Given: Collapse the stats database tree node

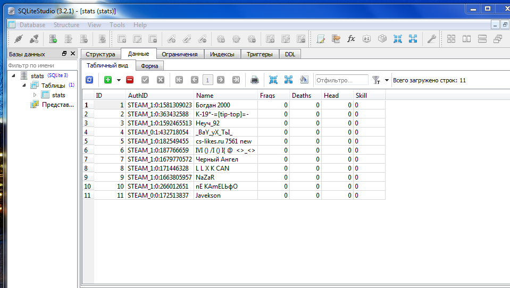Looking at the screenshot, I should (14, 75).
